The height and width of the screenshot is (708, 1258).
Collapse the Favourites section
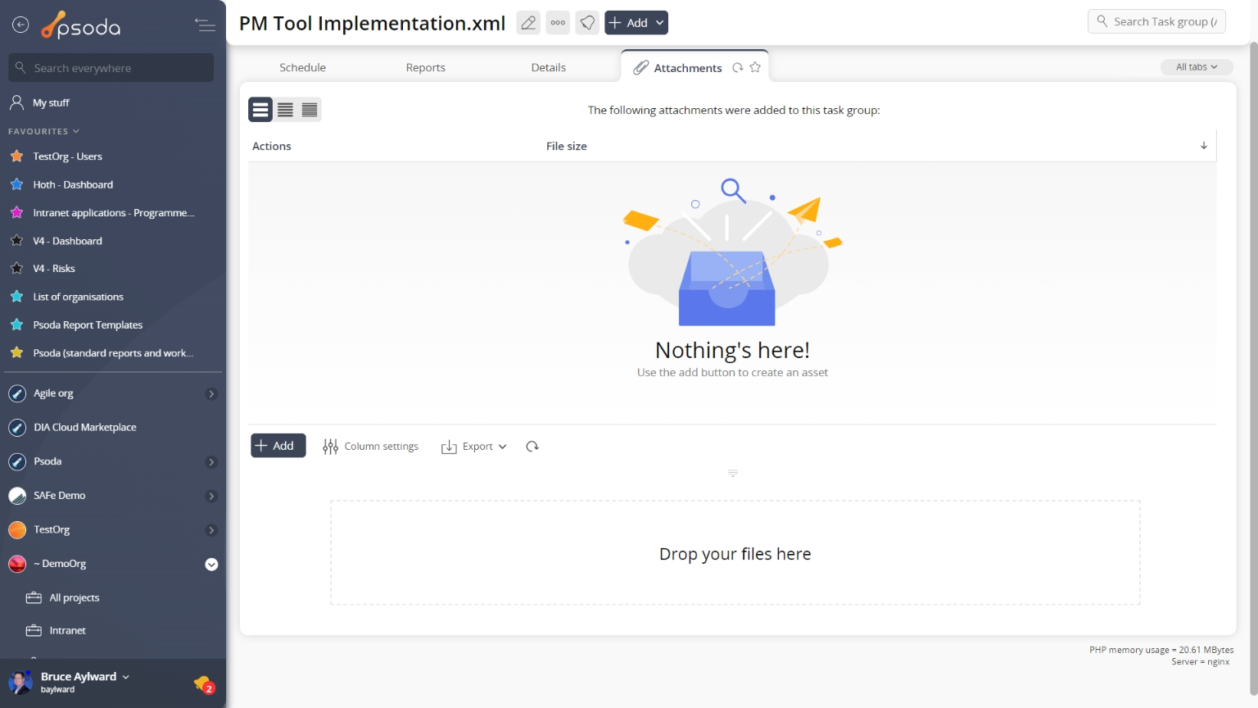[44, 131]
